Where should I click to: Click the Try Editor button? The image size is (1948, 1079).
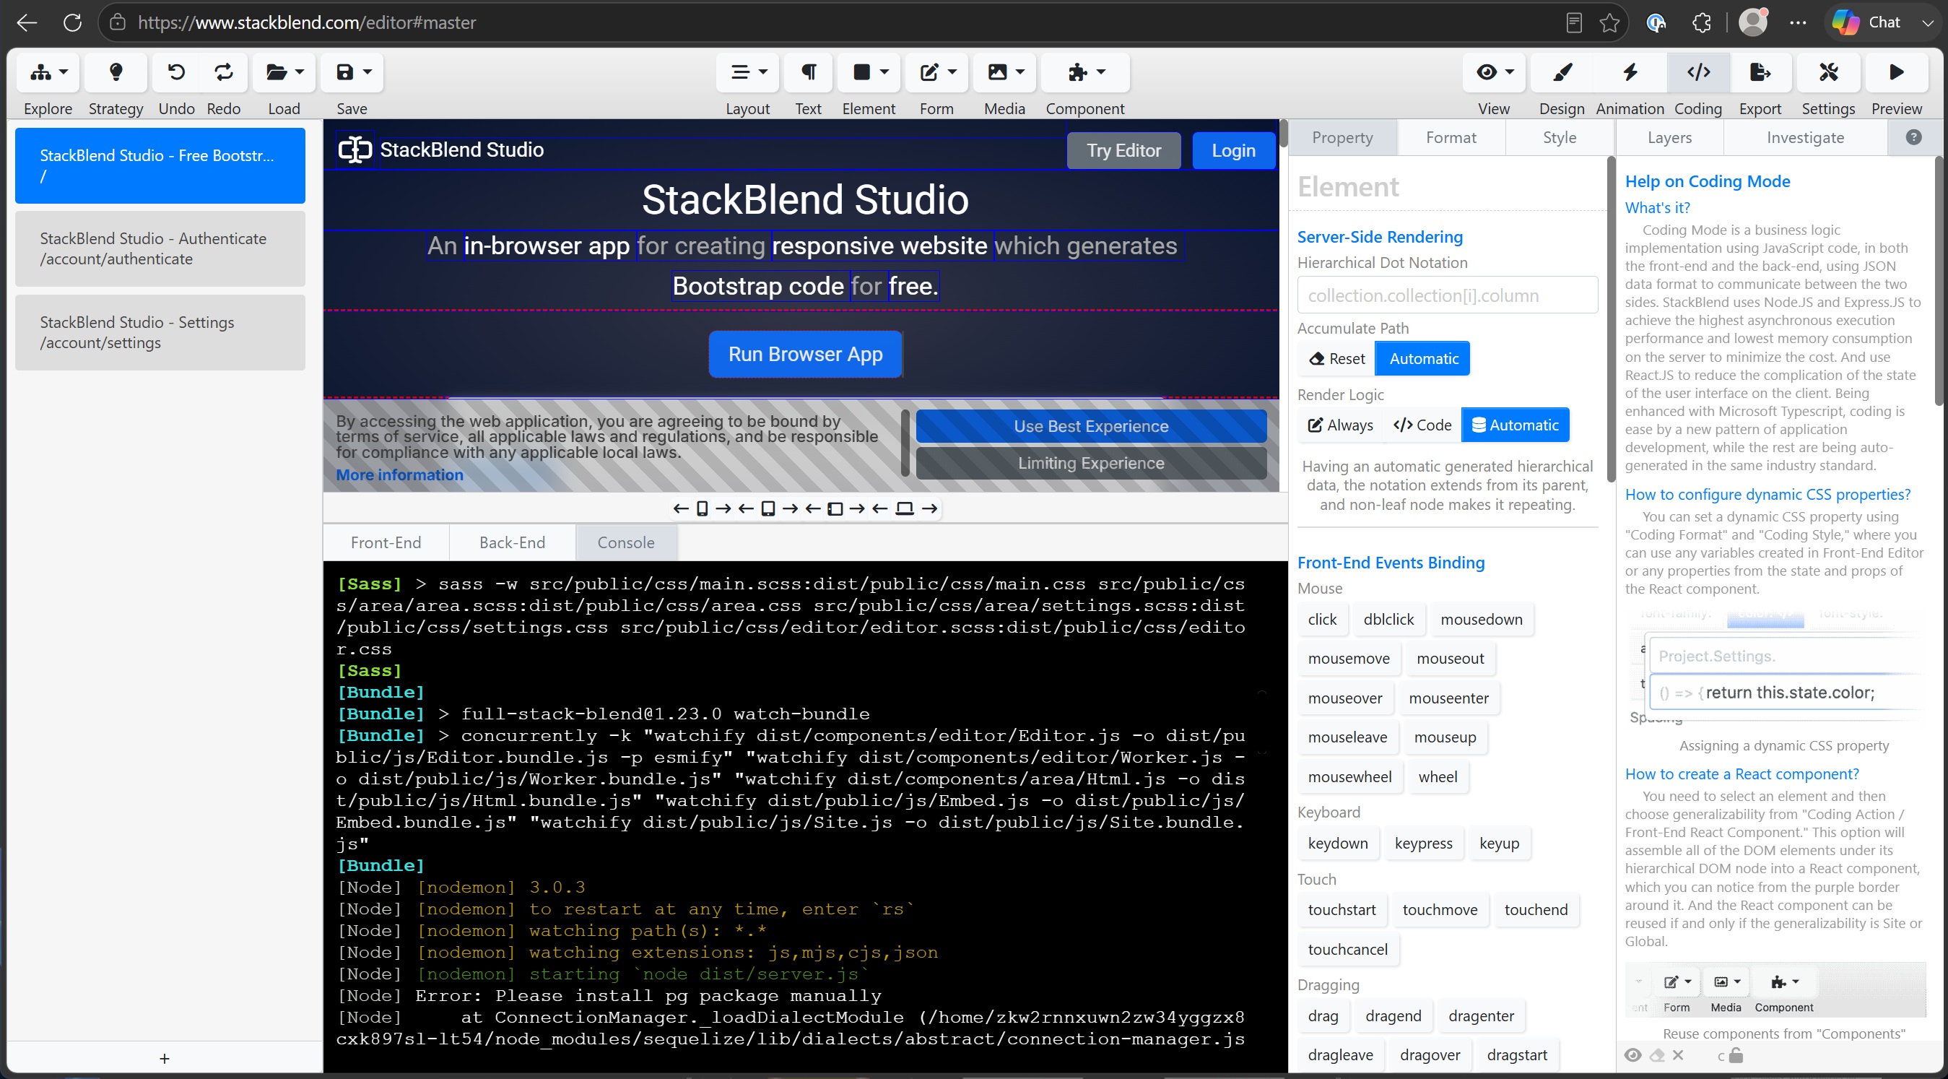[x=1123, y=150]
